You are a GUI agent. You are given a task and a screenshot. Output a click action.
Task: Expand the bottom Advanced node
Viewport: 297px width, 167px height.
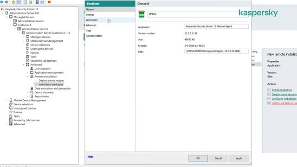(x=6, y=124)
